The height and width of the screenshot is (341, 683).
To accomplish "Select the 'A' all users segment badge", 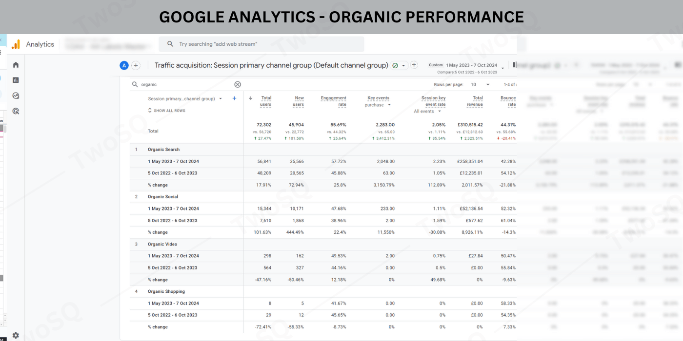I will click(x=124, y=65).
